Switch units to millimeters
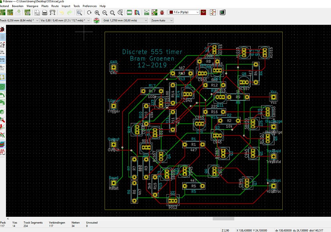 2,60
